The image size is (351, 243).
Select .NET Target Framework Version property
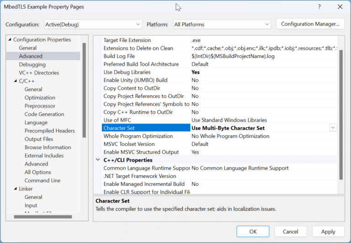click(x=140, y=176)
